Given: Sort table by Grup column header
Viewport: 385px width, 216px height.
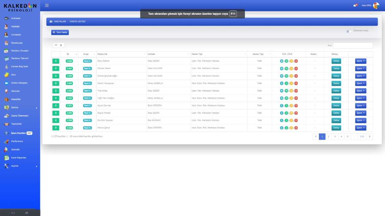Looking at the screenshot, I should click(87, 54).
